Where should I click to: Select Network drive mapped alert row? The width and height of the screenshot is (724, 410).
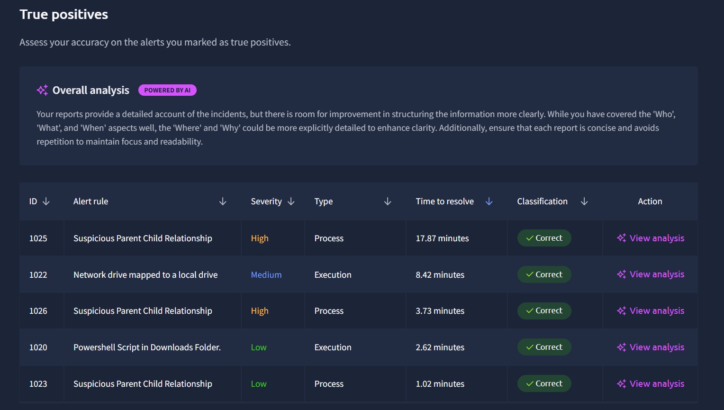click(145, 275)
